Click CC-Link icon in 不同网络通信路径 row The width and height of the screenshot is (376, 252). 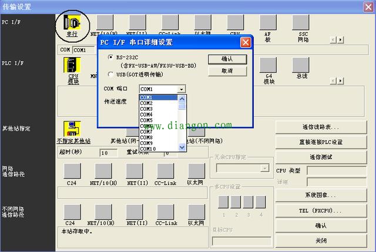pyautogui.click(x=166, y=212)
